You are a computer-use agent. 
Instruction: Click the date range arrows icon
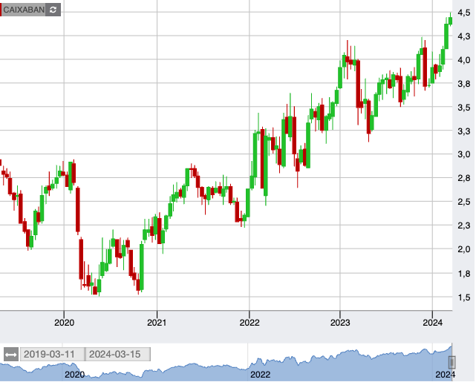click(11, 355)
